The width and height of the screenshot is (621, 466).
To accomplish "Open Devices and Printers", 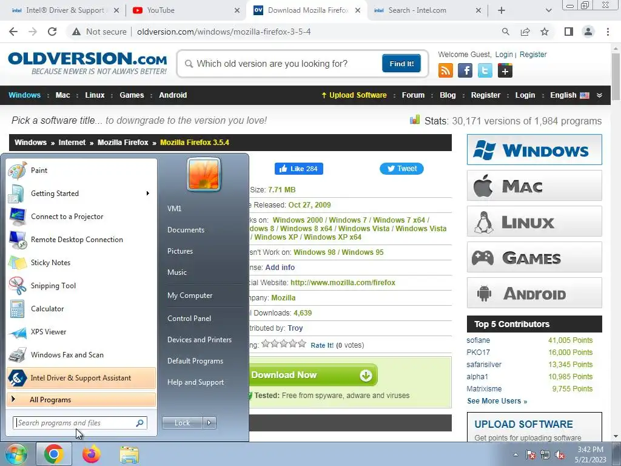I will point(199,340).
